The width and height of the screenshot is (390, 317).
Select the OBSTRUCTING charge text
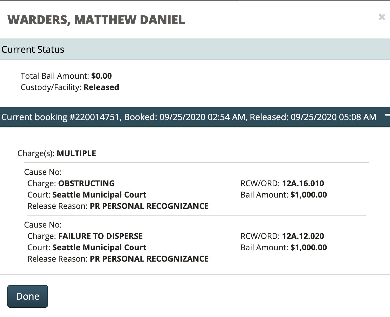pyautogui.click(x=86, y=184)
